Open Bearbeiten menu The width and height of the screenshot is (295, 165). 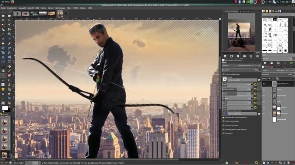coord(12,8)
